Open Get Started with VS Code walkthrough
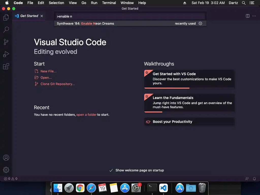260x195 pixels. pos(189,79)
